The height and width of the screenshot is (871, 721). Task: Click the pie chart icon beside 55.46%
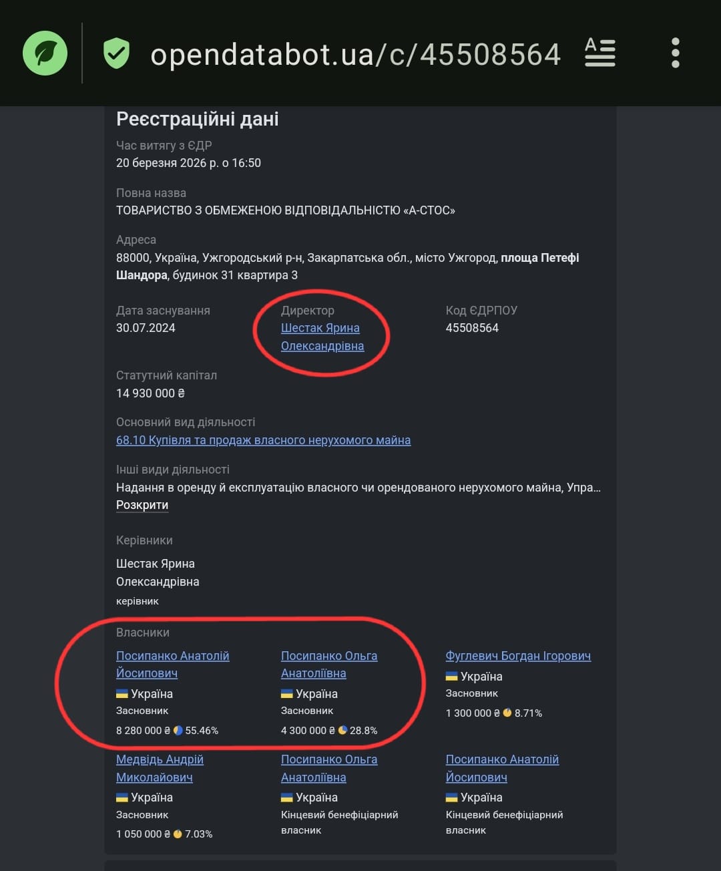[x=178, y=730]
